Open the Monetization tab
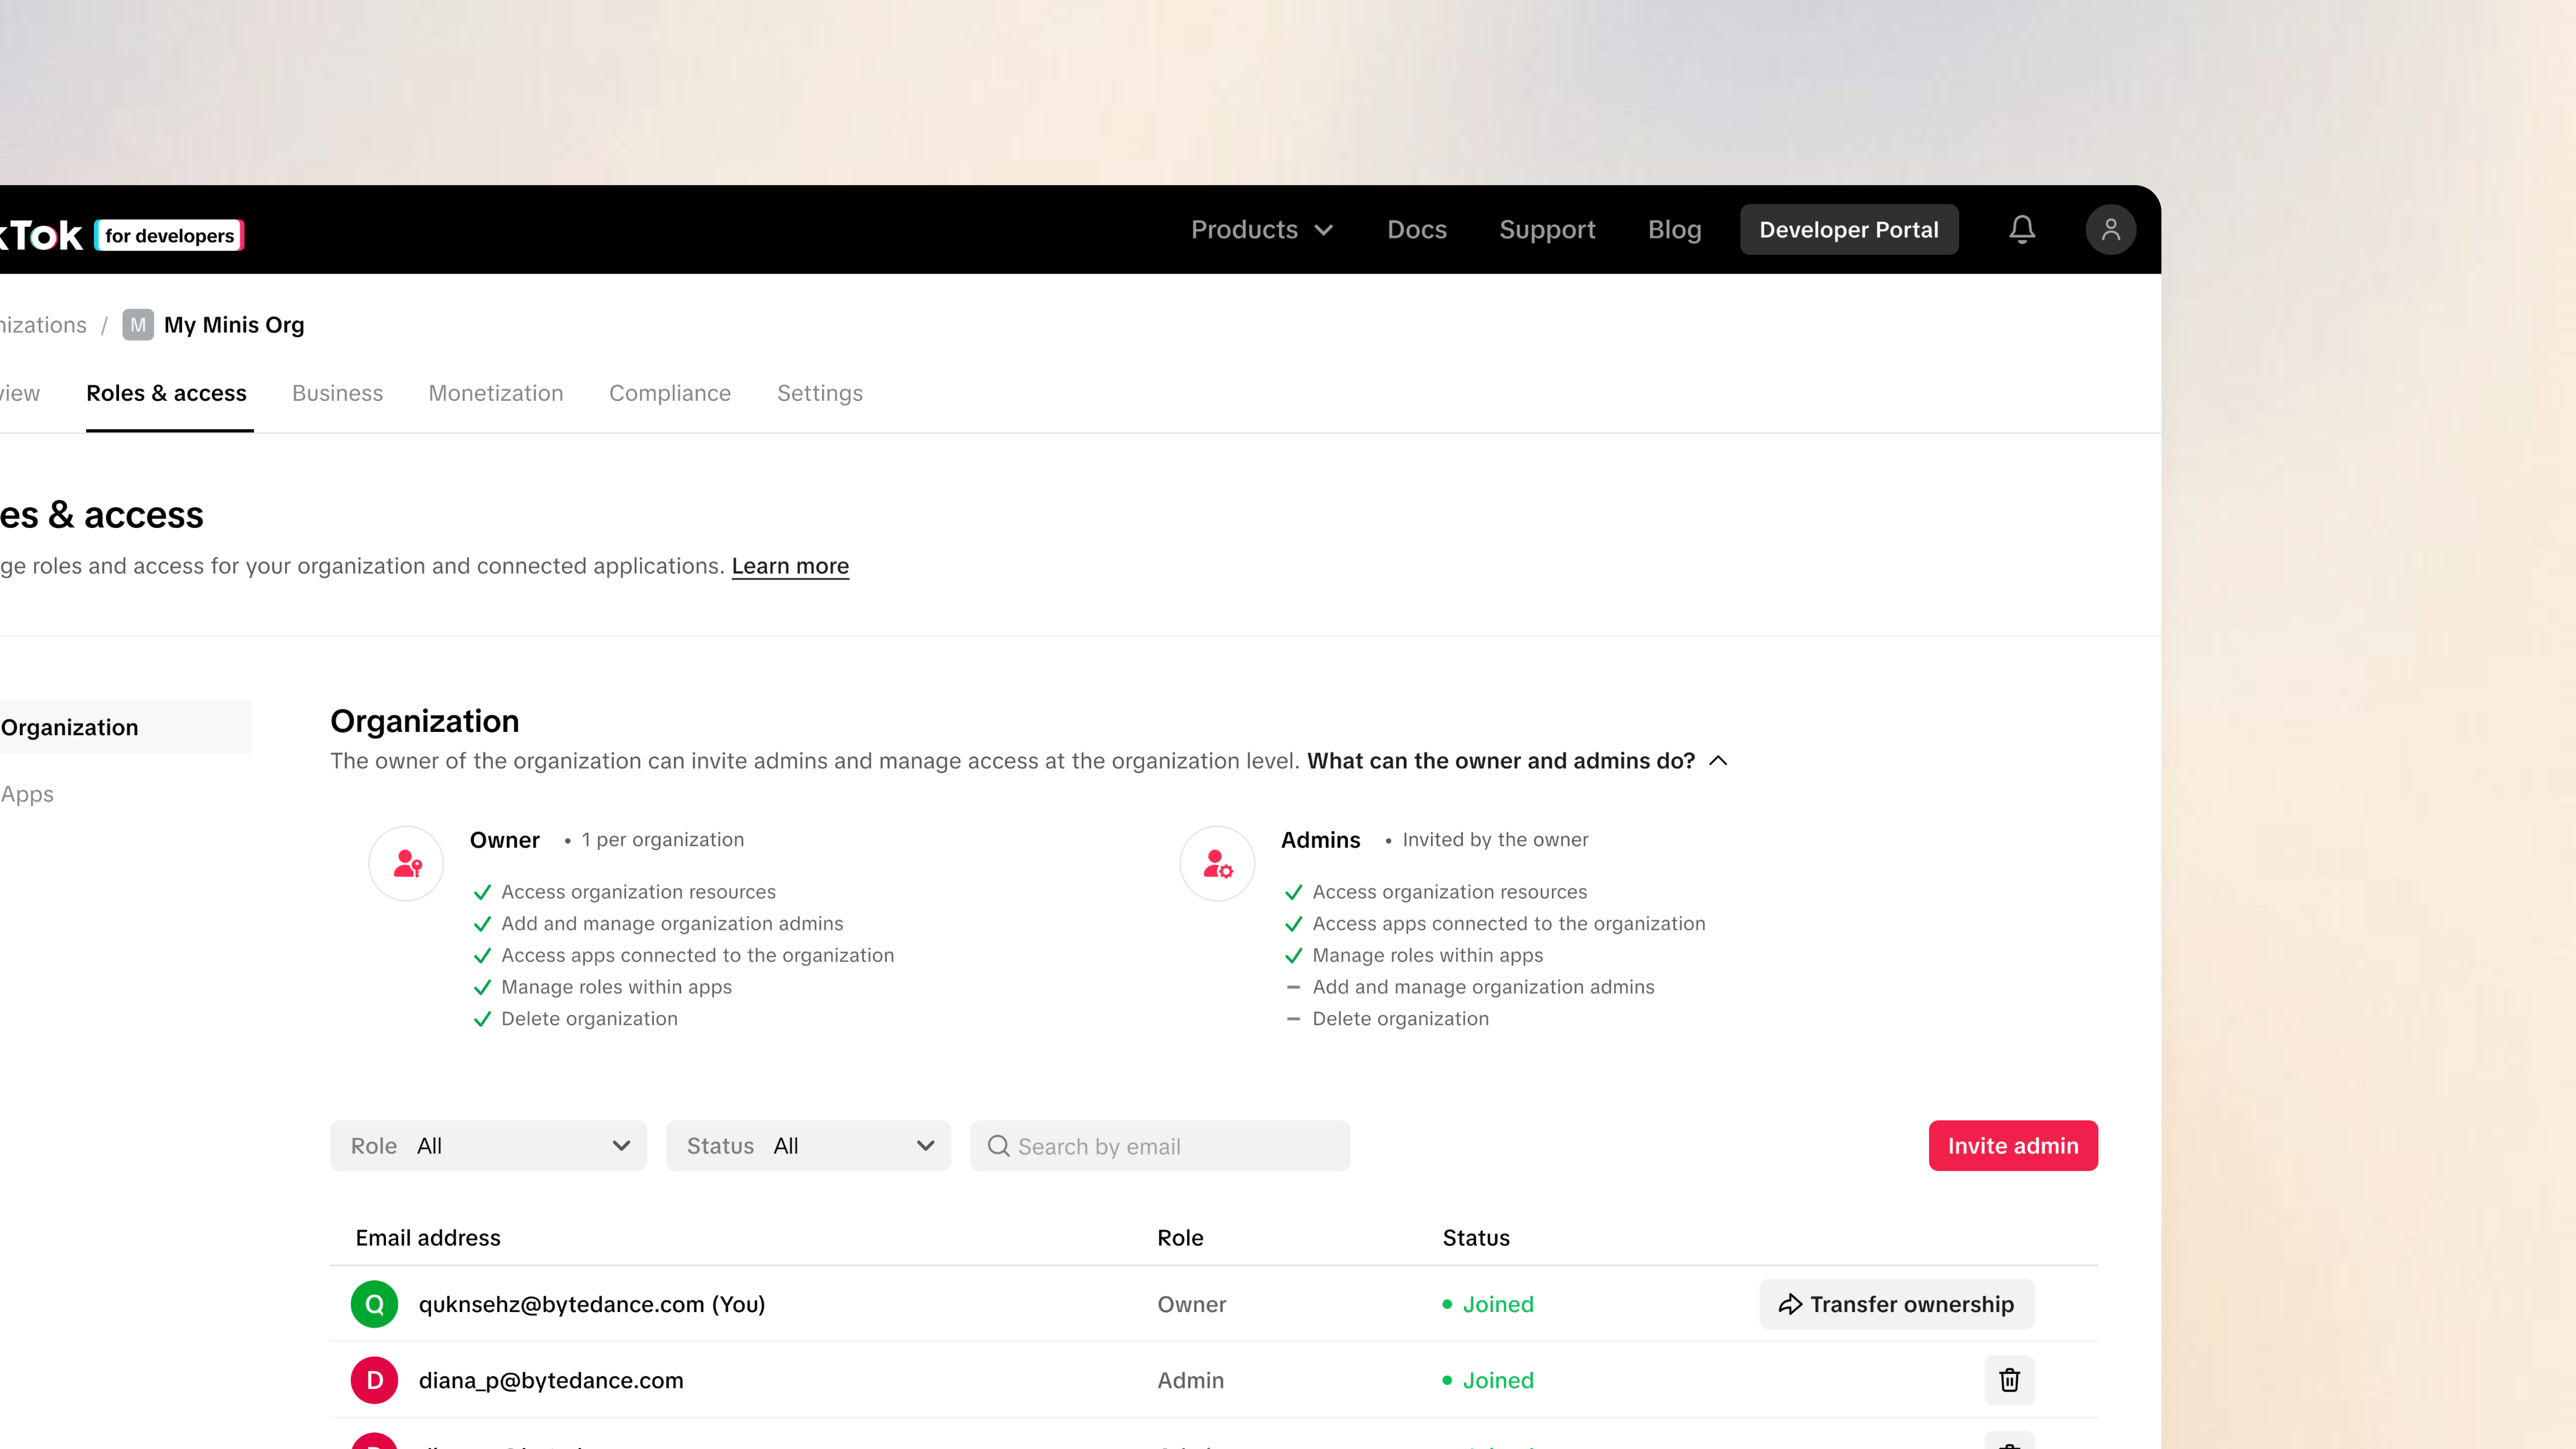2576x1449 pixels. (496, 393)
